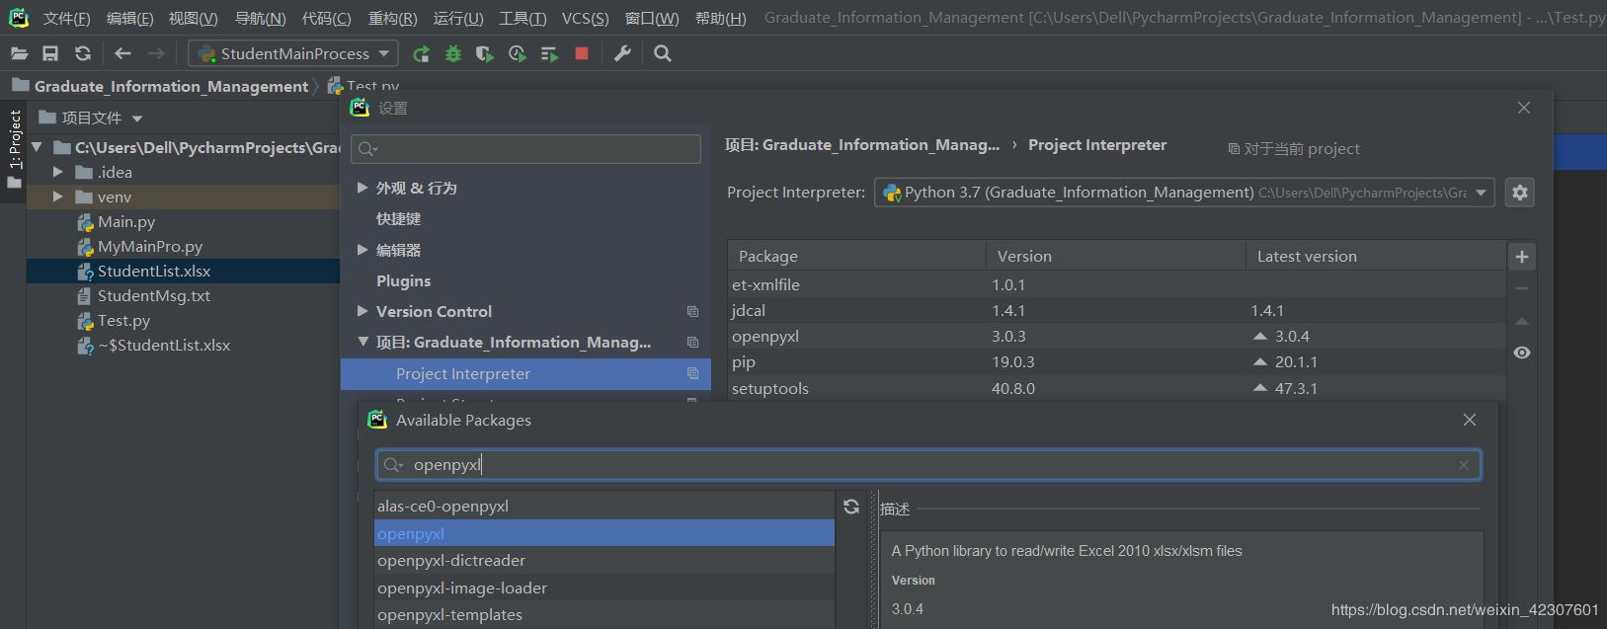Toggle the show early releases eye icon
This screenshot has height=629, width=1607.
pyautogui.click(x=1522, y=353)
